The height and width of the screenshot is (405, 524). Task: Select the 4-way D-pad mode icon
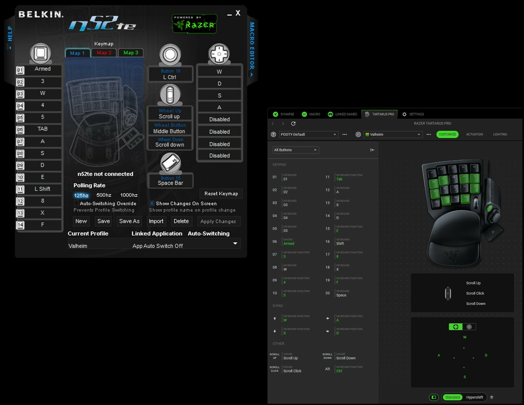[455, 327]
